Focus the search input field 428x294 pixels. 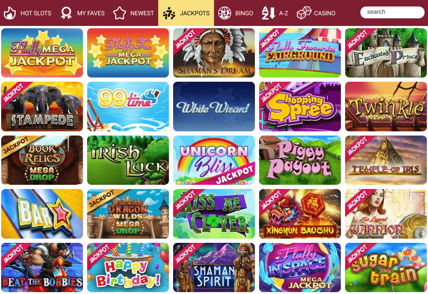tap(392, 12)
